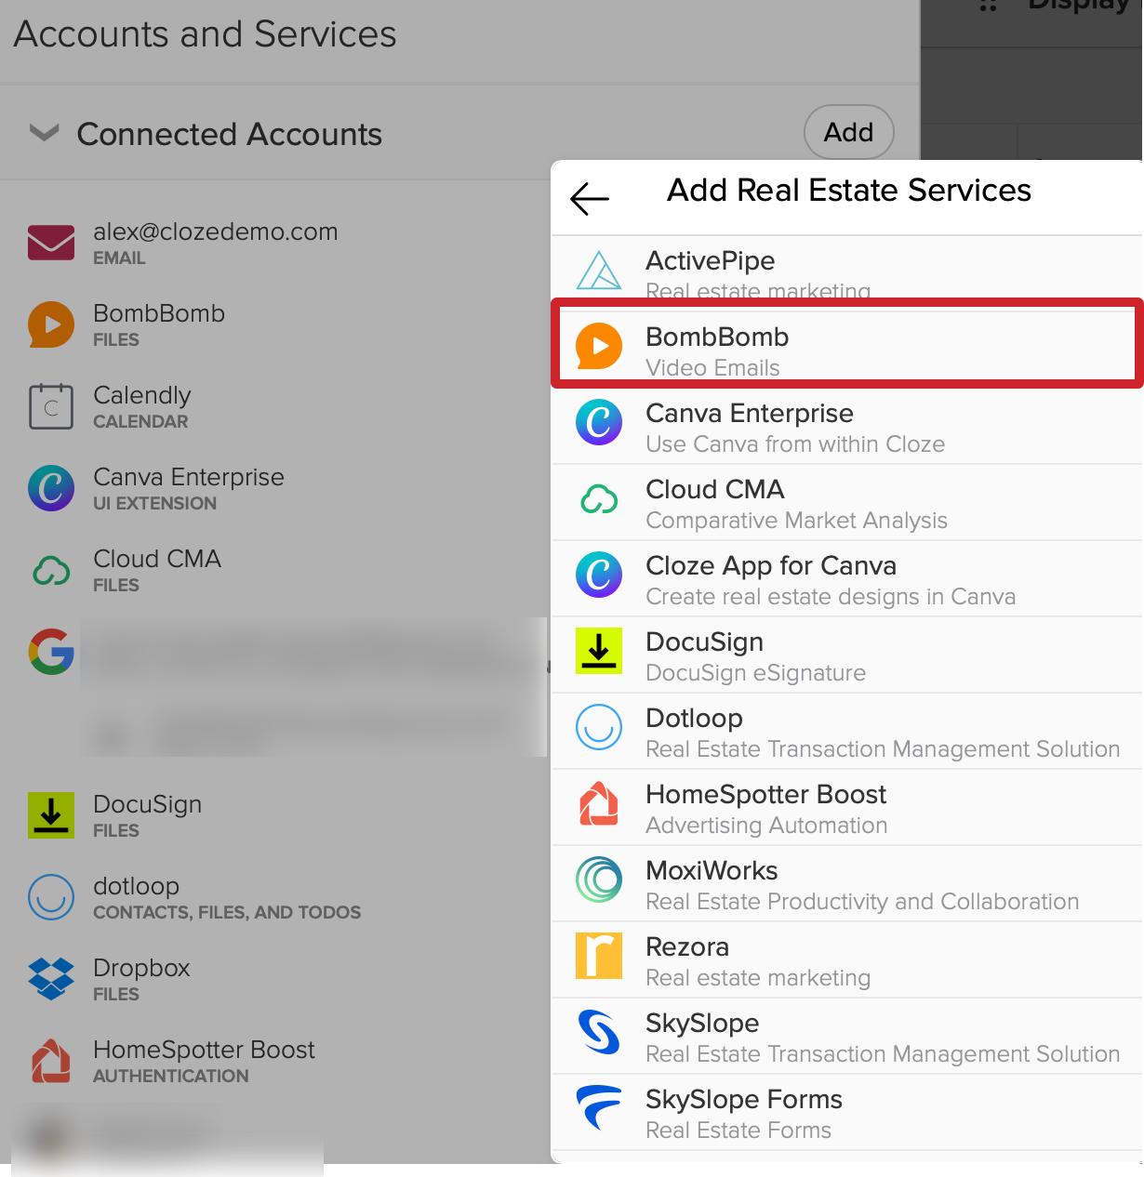Select BombBomb Video Emails service
The image size is (1144, 1177).
846,347
